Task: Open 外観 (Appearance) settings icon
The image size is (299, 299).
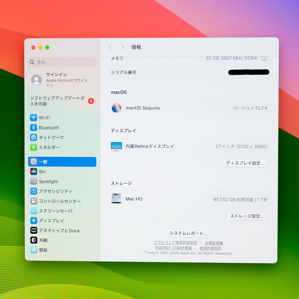Action: pyautogui.click(x=33, y=240)
